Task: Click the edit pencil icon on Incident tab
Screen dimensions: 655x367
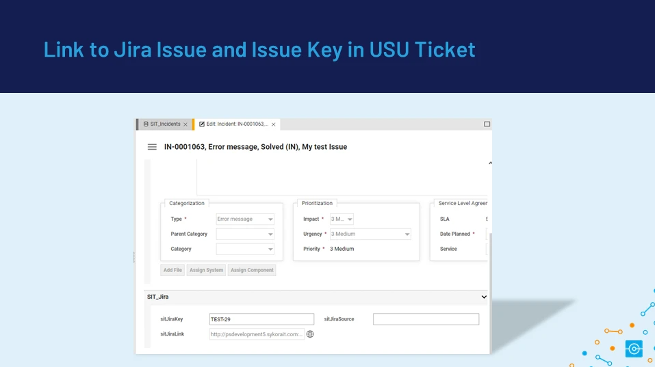Action: (x=202, y=124)
